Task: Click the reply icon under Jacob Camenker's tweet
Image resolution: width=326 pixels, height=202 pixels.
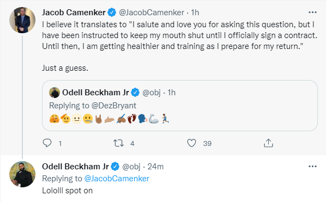Action: tap(47, 143)
